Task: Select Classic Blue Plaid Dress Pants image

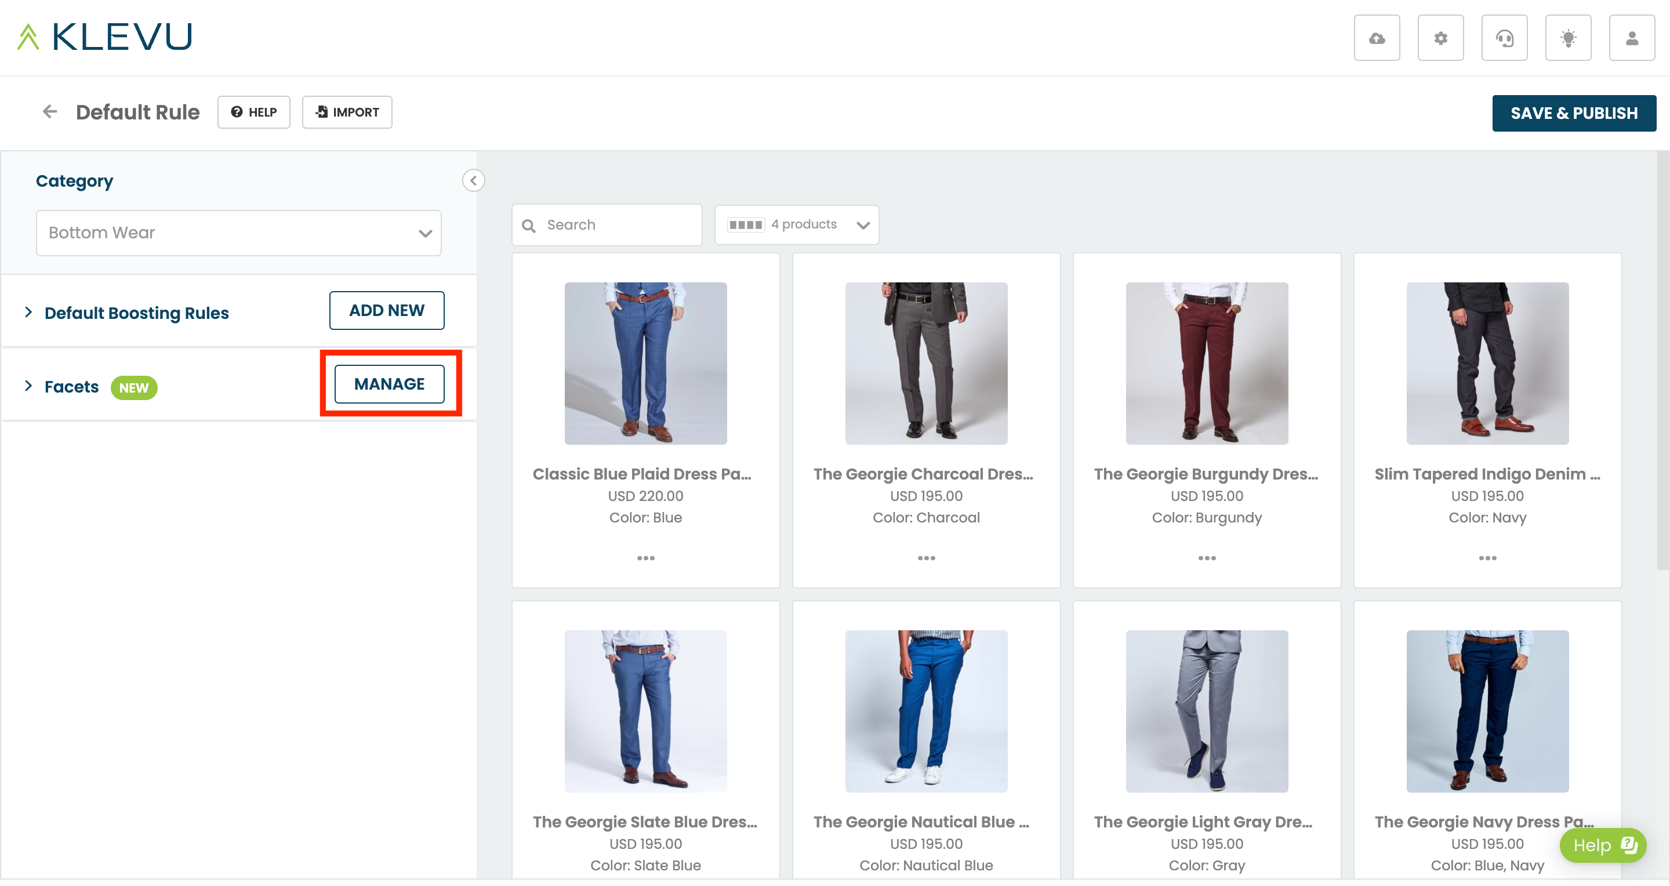Action: 646,364
